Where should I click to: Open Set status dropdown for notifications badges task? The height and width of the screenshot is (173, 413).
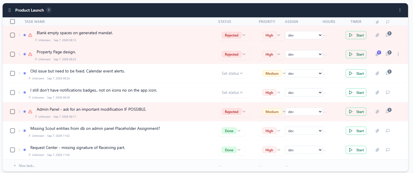pyautogui.click(x=233, y=92)
